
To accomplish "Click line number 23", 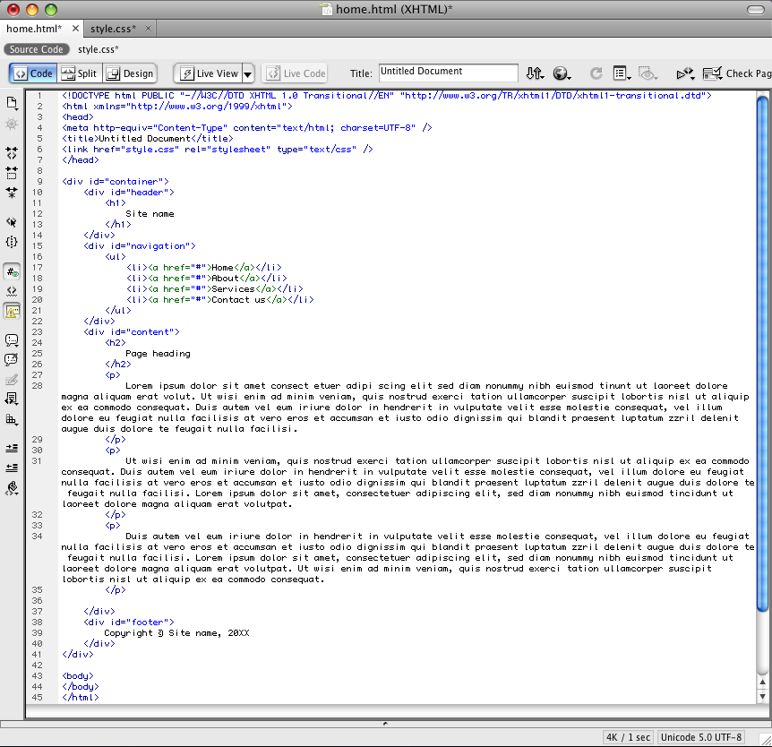I will click(x=38, y=332).
